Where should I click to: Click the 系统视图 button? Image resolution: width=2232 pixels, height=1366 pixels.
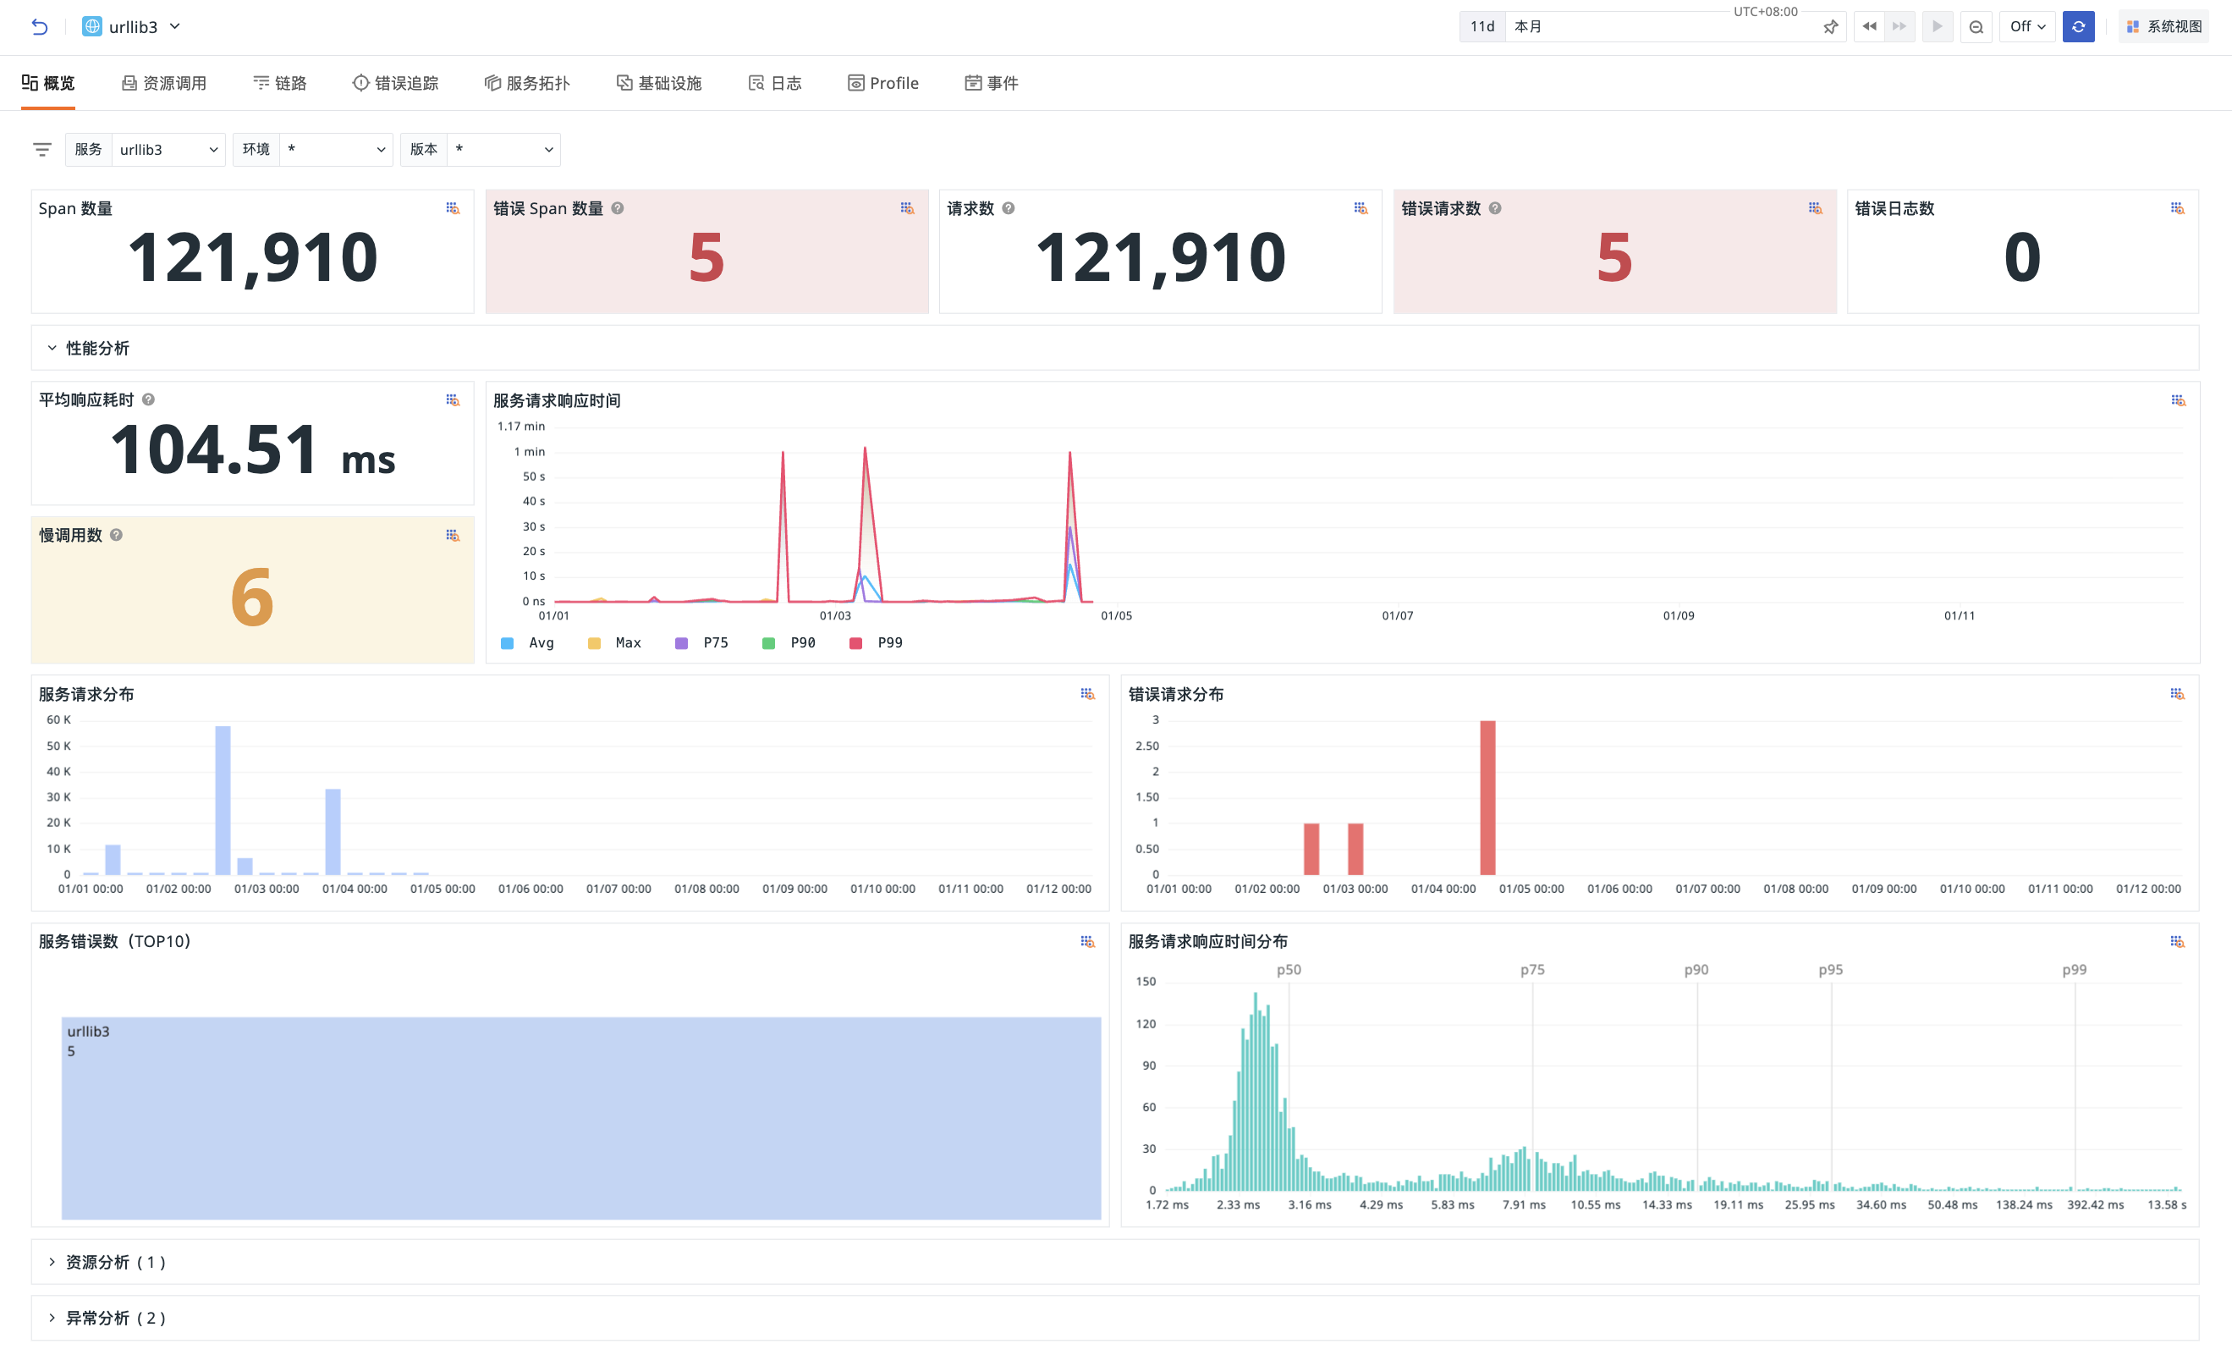2163,26
